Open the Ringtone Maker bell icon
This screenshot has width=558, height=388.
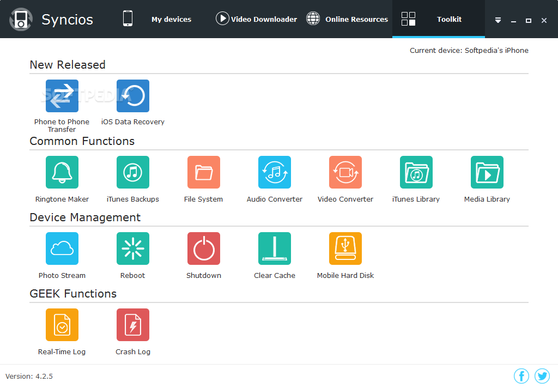(62, 172)
